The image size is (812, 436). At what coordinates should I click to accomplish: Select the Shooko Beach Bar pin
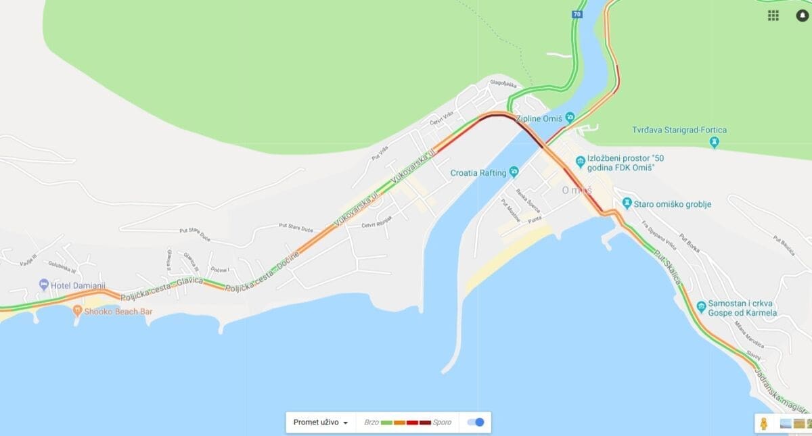pos(78,311)
